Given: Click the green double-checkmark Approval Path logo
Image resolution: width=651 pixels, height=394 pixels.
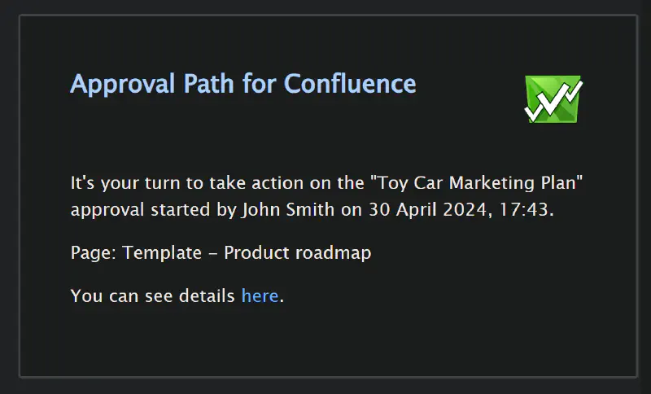Looking at the screenshot, I should point(553,98).
